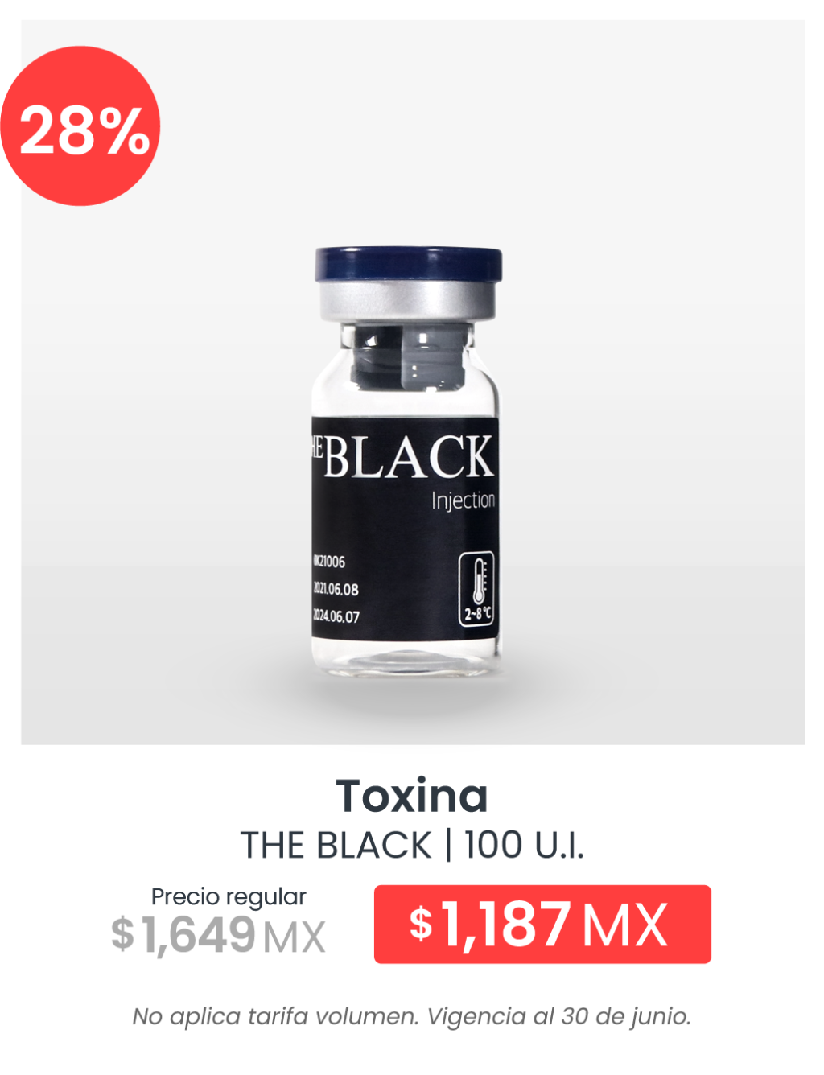Click the thermometer 2~8°C storage icon
Image resolution: width=824 pixels, height=1075 pixels.
pyautogui.click(x=477, y=589)
